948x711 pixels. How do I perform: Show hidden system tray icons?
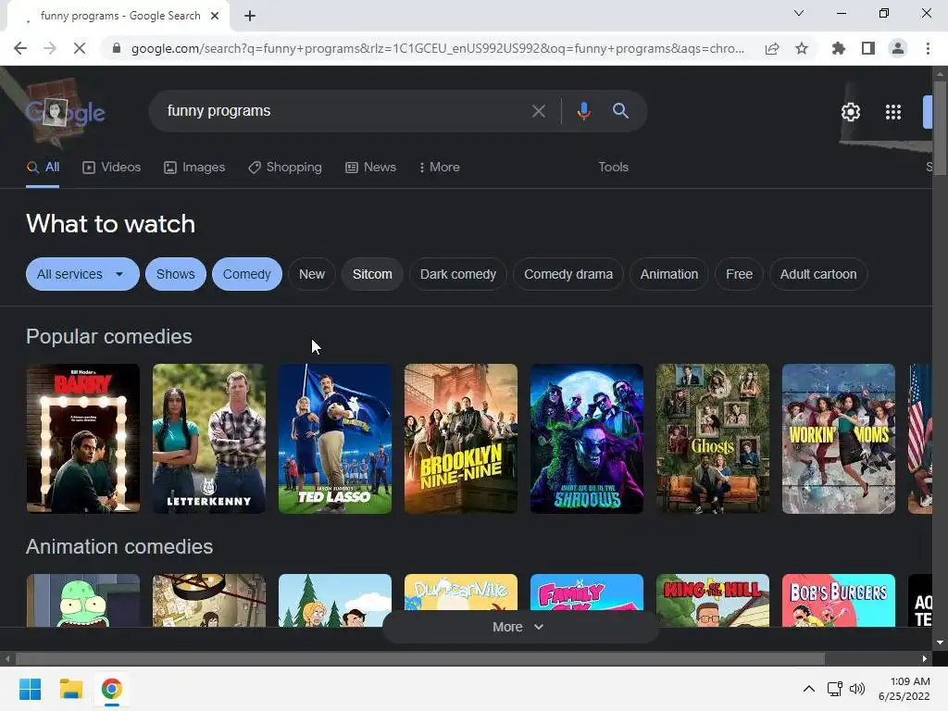pos(808,689)
